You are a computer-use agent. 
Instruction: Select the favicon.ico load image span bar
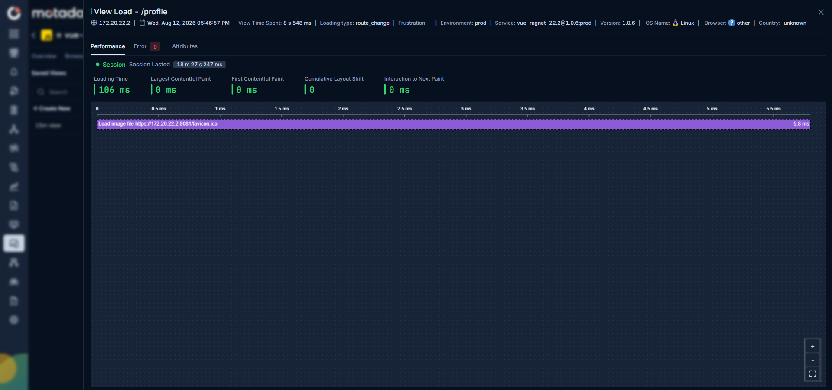click(x=453, y=124)
